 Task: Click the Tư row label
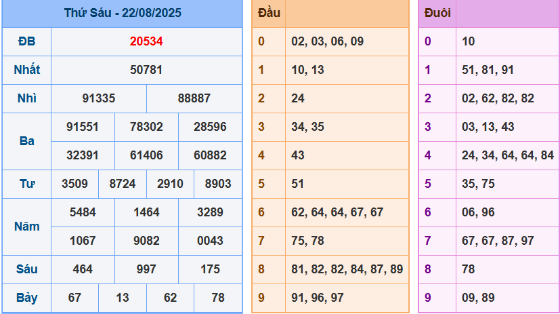point(27,184)
